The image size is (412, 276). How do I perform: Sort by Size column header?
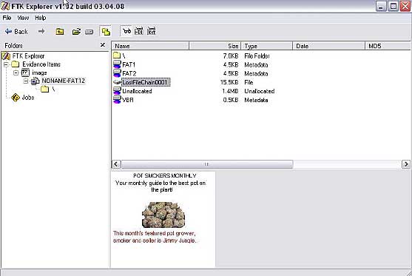(215, 46)
